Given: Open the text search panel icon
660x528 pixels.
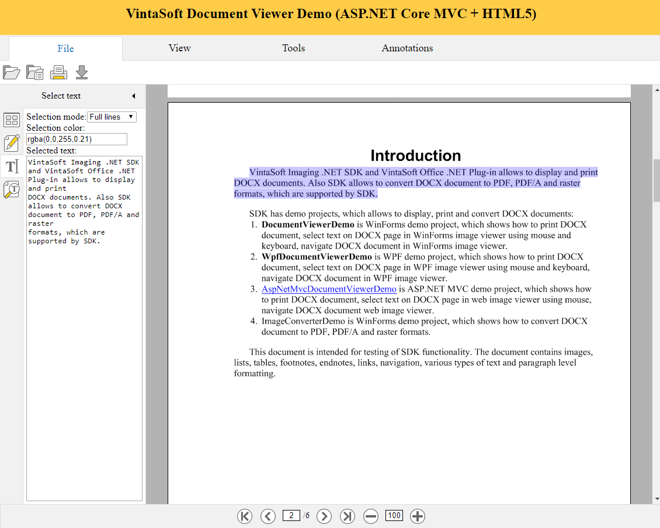Looking at the screenshot, I should (11, 190).
